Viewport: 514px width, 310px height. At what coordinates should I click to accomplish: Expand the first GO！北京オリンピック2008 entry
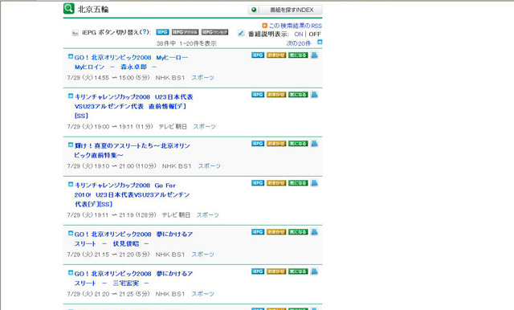(70, 56)
